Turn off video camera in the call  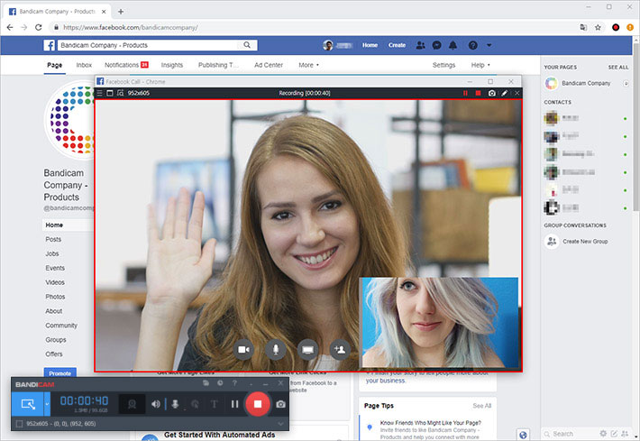click(x=243, y=348)
